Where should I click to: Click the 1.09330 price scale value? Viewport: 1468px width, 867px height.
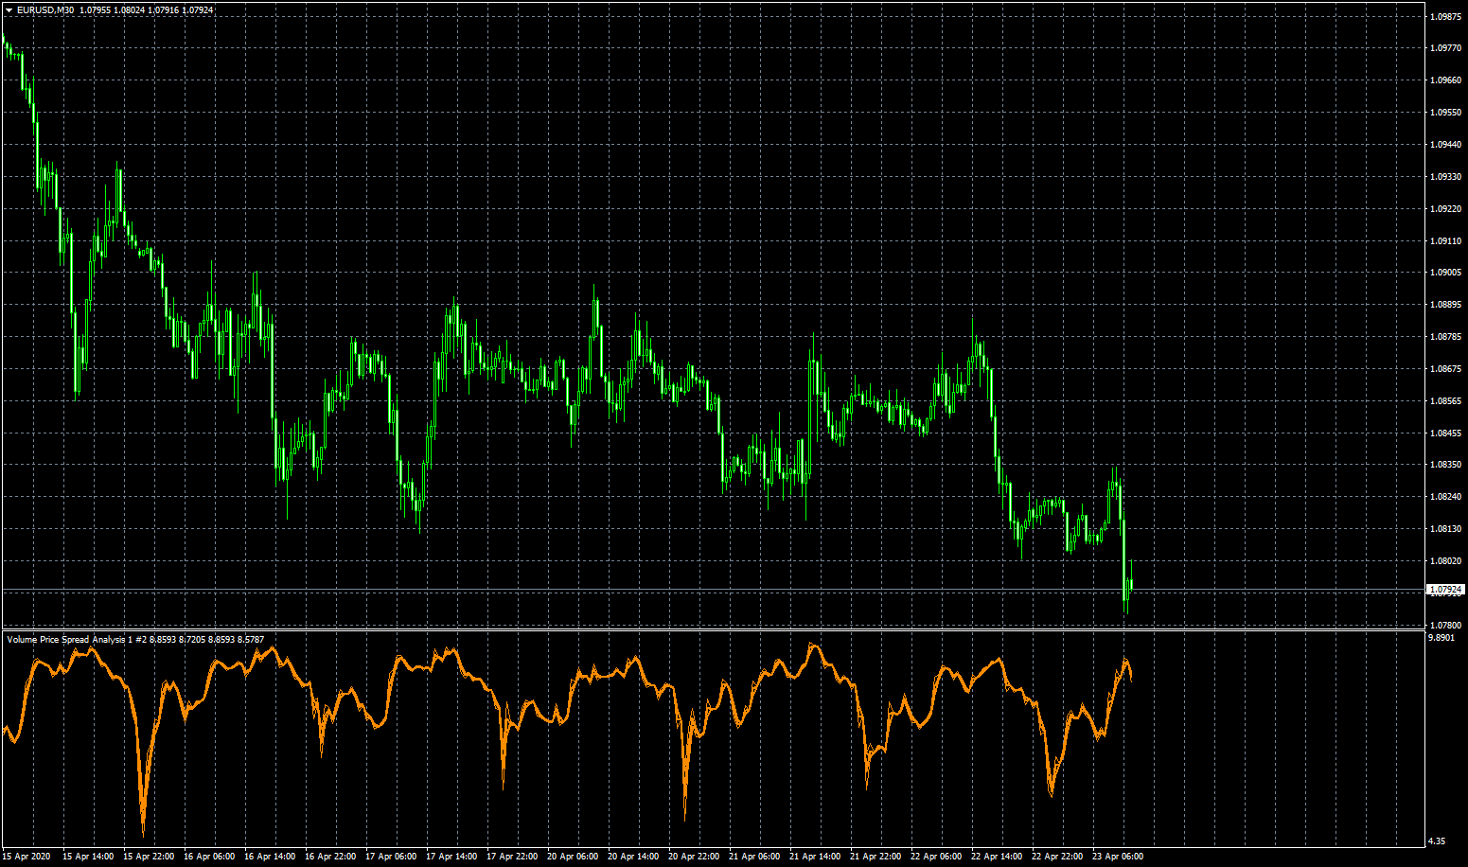point(1448,177)
